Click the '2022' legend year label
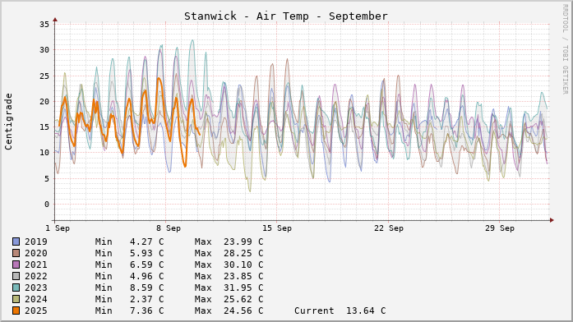This screenshot has height=322, width=573. 36,276
